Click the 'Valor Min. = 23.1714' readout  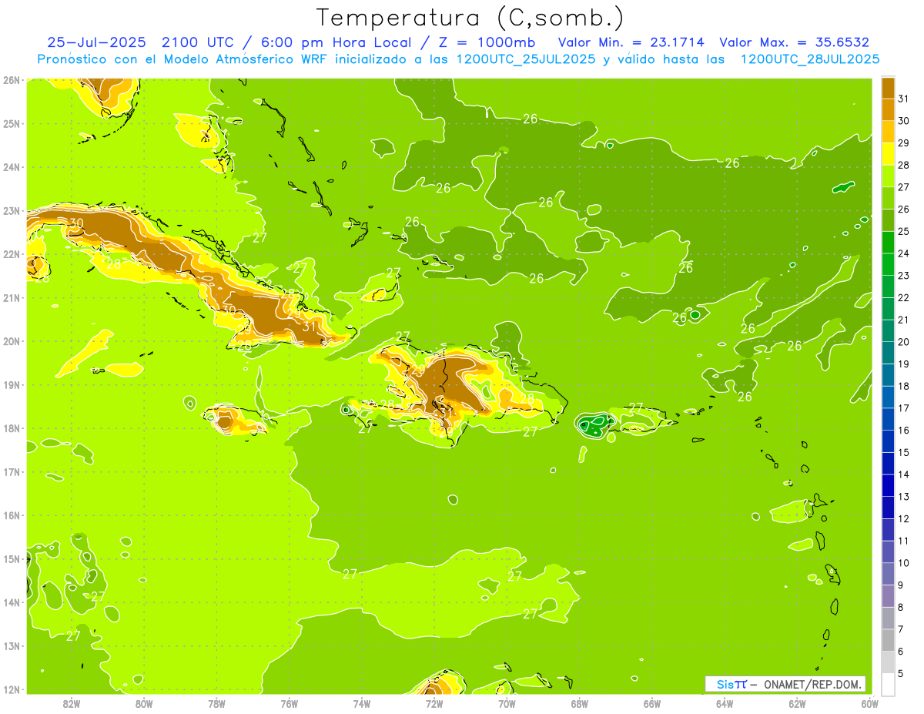point(631,42)
